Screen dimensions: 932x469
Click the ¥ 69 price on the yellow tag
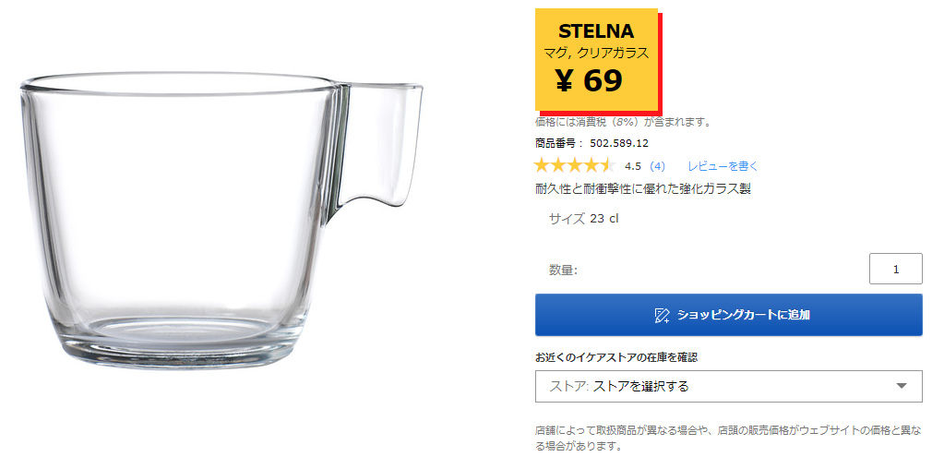point(591,81)
